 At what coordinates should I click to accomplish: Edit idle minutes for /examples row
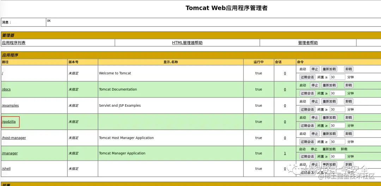pyautogui.click(x=338, y=109)
